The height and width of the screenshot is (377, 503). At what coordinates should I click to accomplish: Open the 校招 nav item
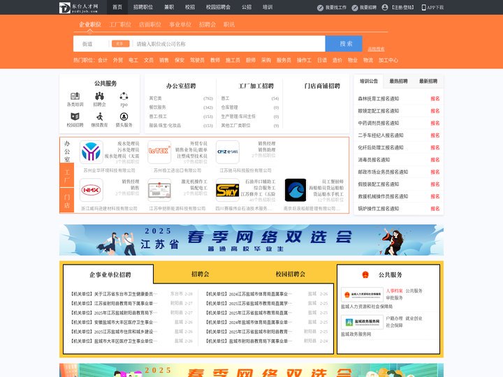(190, 7)
